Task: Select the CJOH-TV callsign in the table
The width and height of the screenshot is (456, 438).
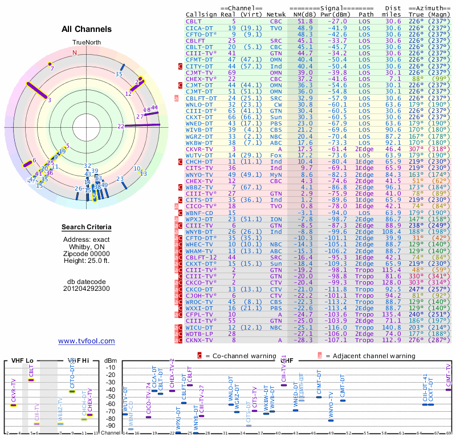Action: tap(201, 295)
